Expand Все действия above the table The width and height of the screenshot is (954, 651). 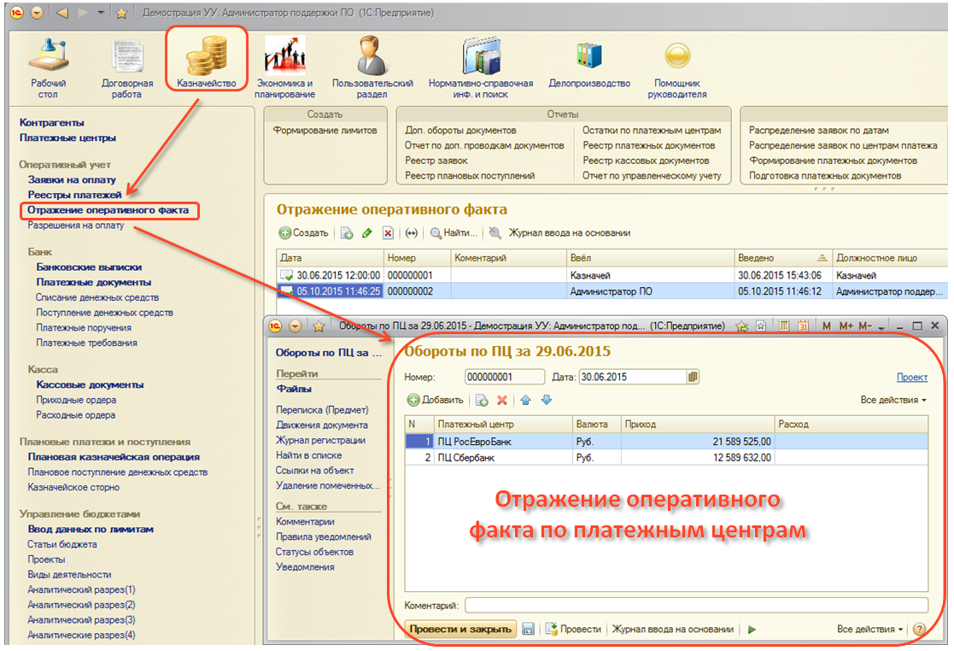[x=893, y=400]
